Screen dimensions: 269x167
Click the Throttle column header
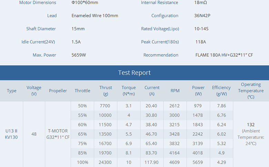point(82,91)
